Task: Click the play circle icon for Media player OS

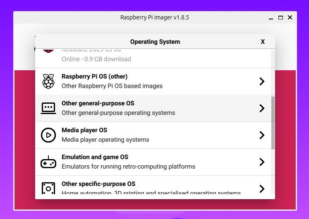Action: point(48,135)
